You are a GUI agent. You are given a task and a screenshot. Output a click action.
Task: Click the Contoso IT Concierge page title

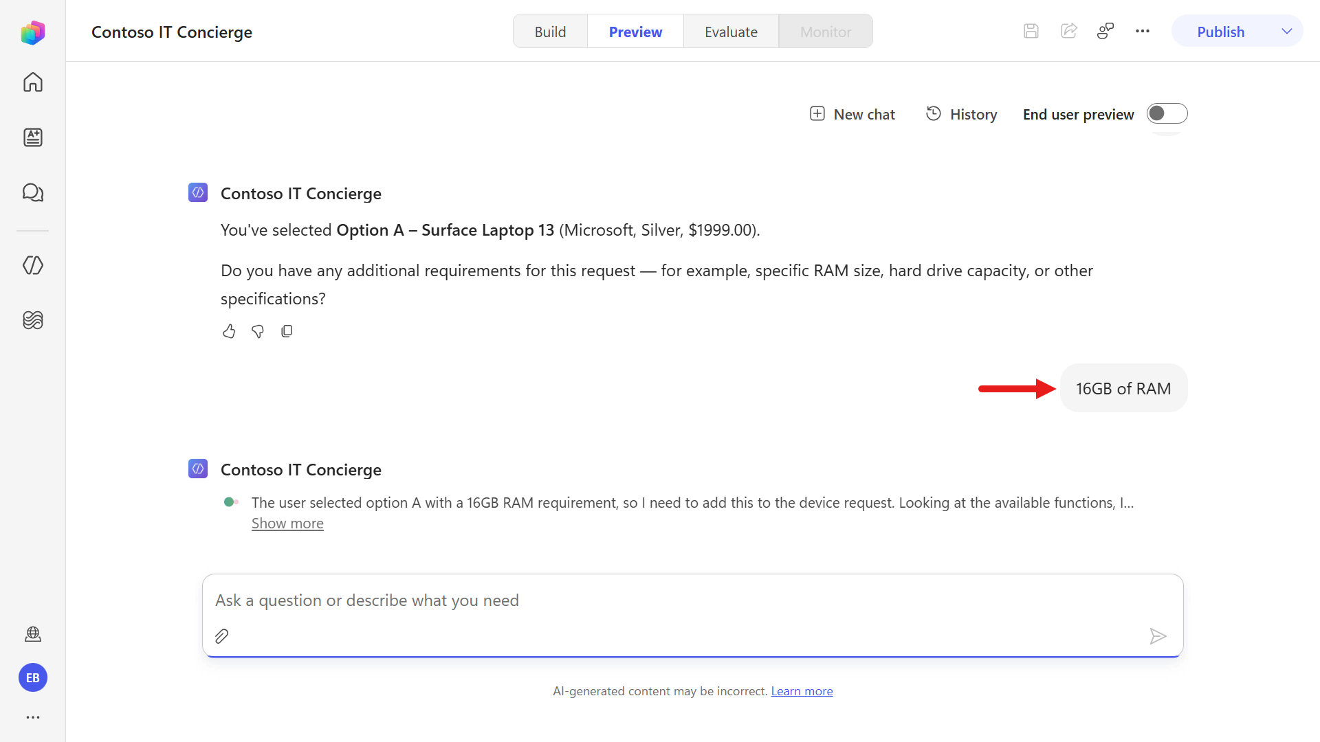click(x=172, y=32)
